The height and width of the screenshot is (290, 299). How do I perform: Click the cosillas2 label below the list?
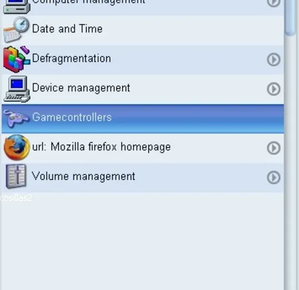16,198
